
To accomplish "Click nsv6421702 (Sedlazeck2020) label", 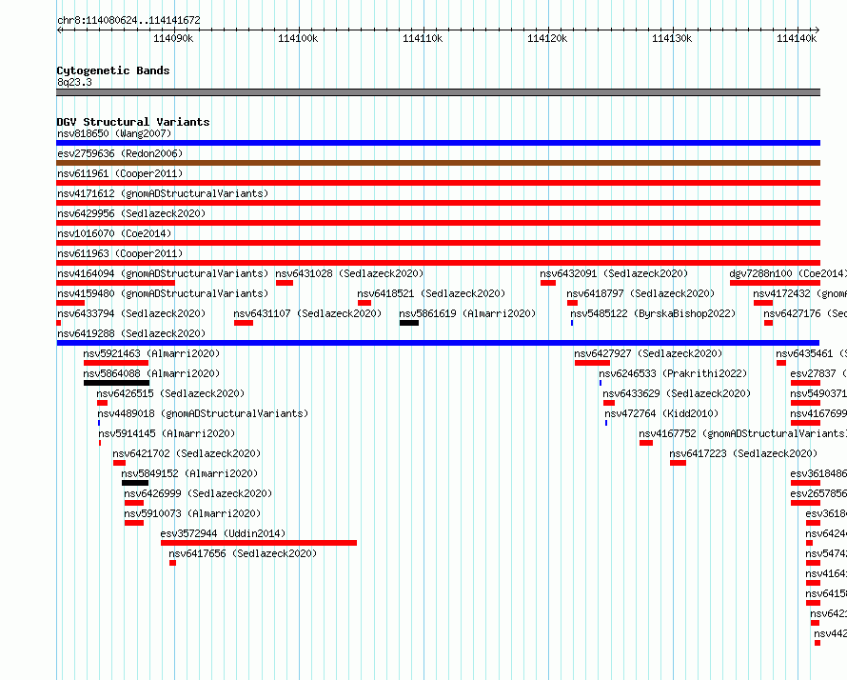I will [x=187, y=453].
